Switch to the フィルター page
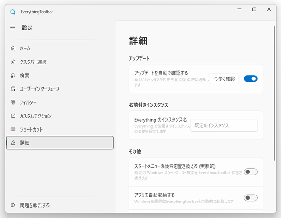281x218 pixels. tap(60, 102)
